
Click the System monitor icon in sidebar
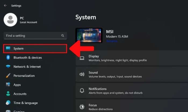(x=8, y=48)
